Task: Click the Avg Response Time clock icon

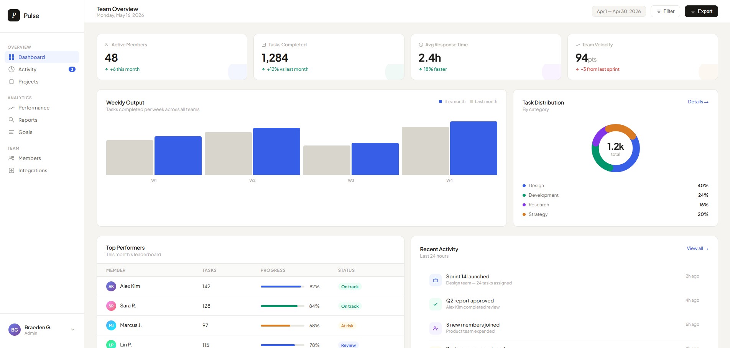Action: pyautogui.click(x=421, y=45)
